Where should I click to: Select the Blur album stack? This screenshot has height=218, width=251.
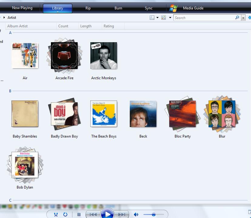tap(222, 114)
